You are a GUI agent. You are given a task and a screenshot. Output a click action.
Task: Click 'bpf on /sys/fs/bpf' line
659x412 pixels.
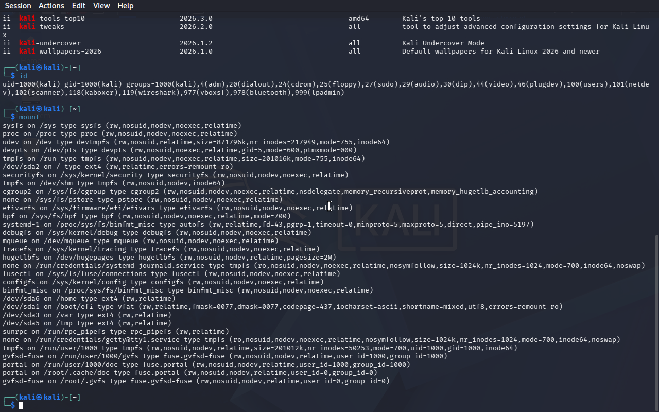pos(147,216)
